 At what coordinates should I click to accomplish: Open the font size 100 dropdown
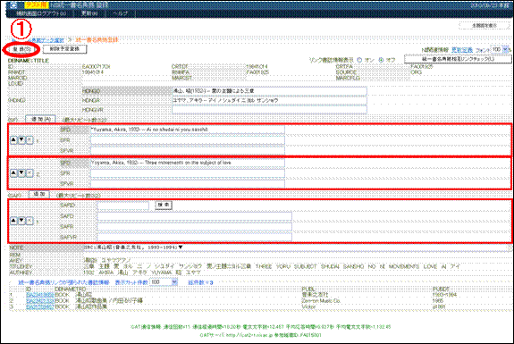pos(505,49)
